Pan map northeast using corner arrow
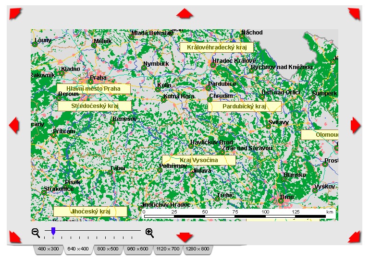Viewport: 370px width, 260px height. pyautogui.click(x=354, y=13)
